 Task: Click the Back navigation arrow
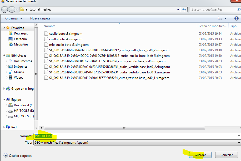[x=5, y=9]
